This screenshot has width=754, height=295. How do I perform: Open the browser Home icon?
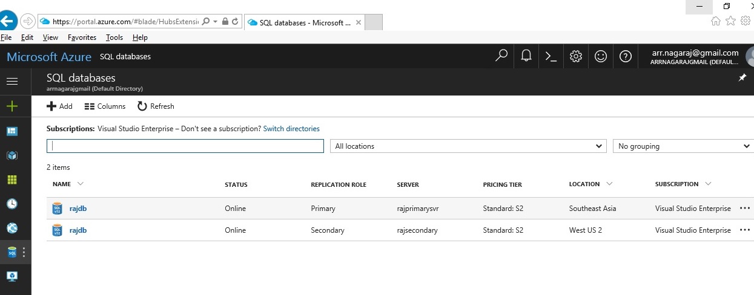click(x=716, y=21)
